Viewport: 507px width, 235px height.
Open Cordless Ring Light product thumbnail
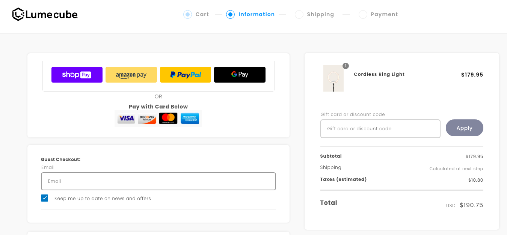(x=333, y=78)
